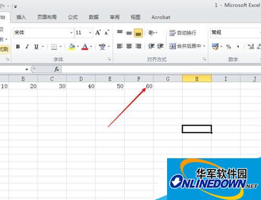Increase decimal places
Viewport: 261px width, 200px height.
coord(251,46)
